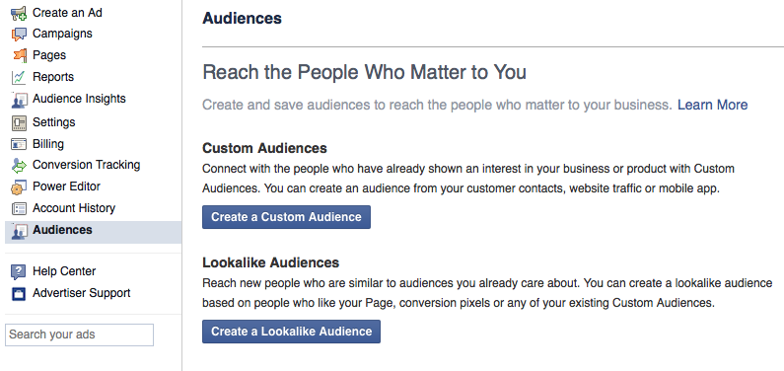Click the Billing card icon

click(x=19, y=144)
